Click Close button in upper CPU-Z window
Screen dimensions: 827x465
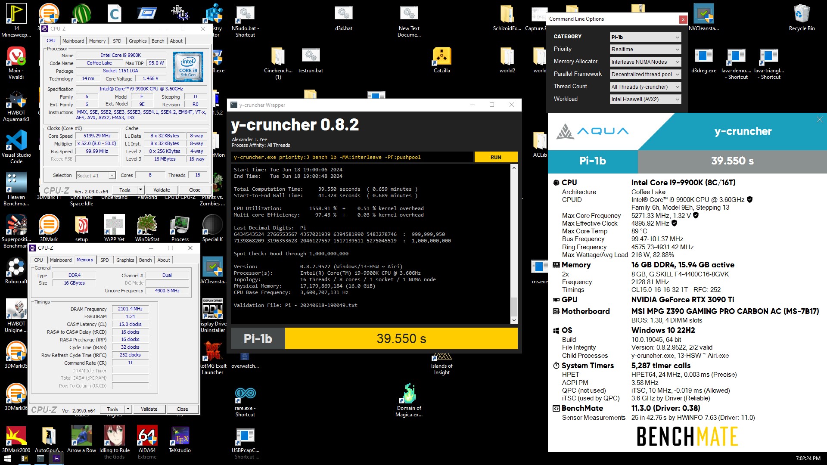[195, 190]
